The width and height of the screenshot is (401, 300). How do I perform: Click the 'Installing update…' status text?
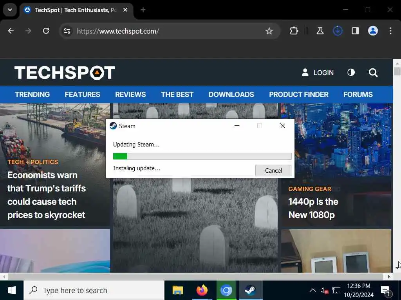[x=137, y=168]
